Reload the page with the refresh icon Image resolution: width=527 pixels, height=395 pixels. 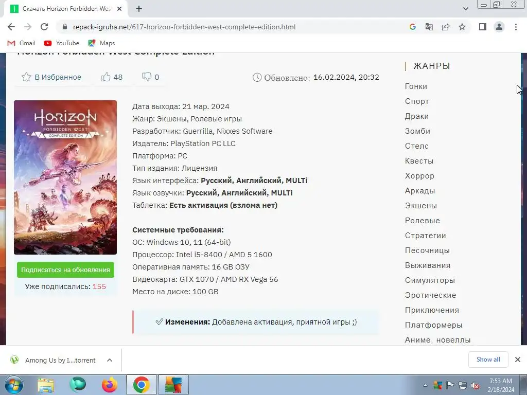pos(44,27)
